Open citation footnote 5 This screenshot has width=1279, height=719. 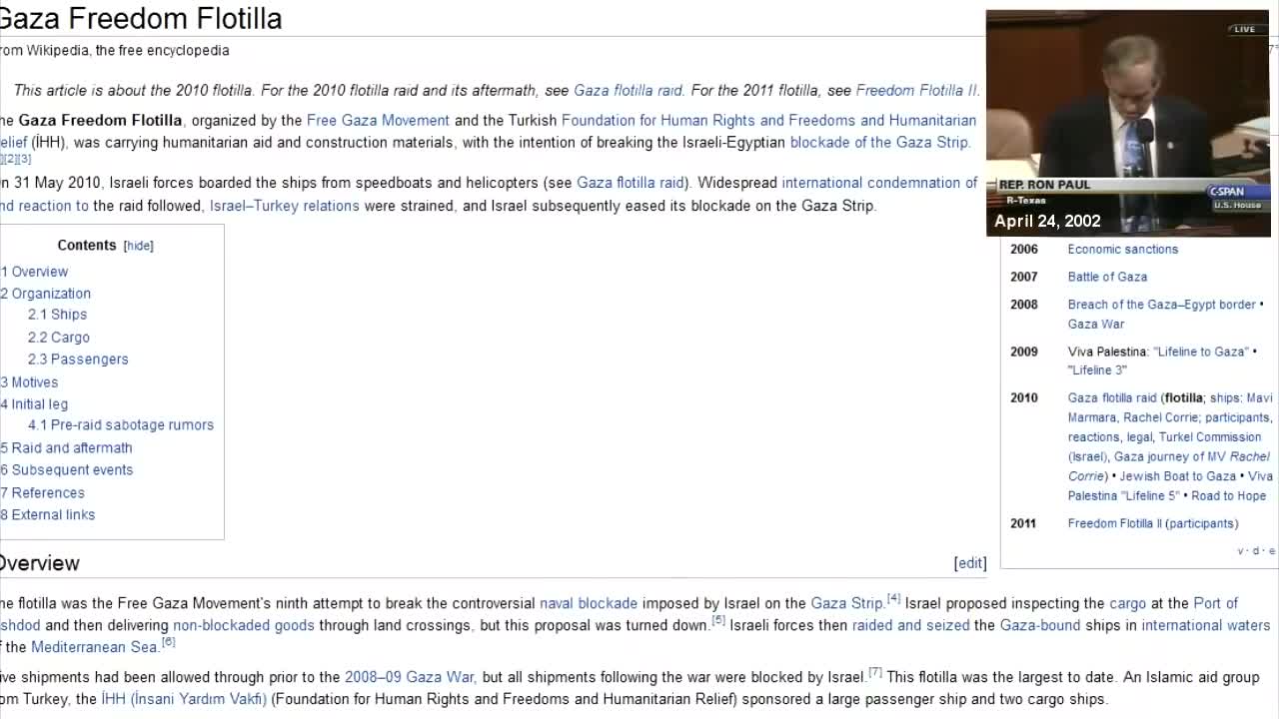(718, 621)
